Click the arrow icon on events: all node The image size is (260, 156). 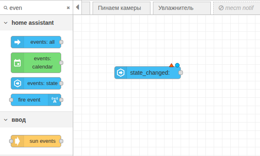pyautogui.click(x=17, y=42)
